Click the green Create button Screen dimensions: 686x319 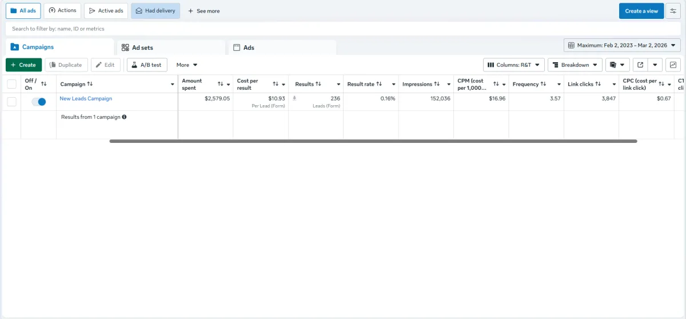click(x=23, y=65)
